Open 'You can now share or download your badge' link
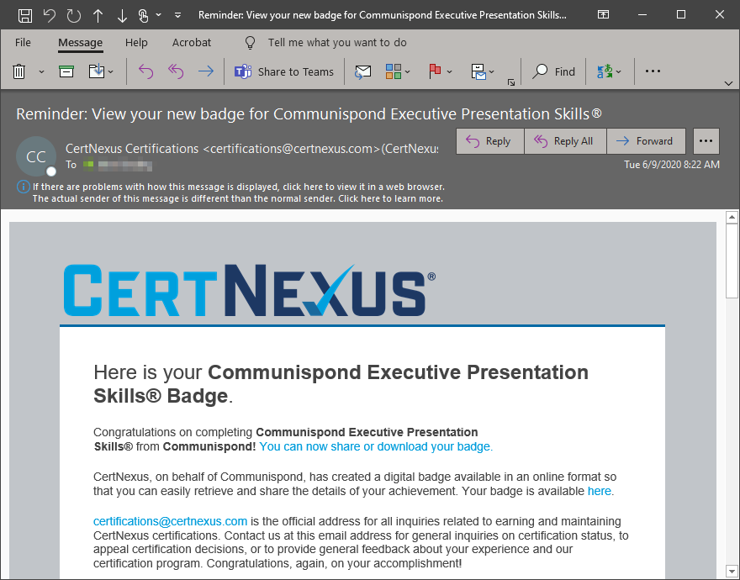This screenshot has height=580, width=740. pyautogui.click(x=376, y=446)
